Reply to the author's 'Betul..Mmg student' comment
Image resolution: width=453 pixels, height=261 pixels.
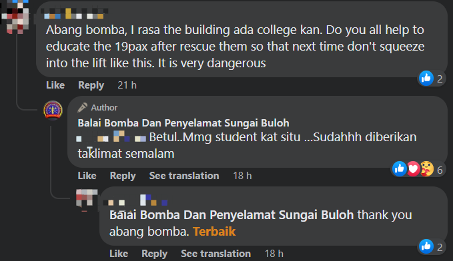(123, 176)
